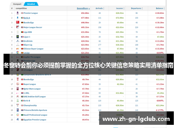
Task: Click the Major League Soccer crest
Action: tap(18, 27)
